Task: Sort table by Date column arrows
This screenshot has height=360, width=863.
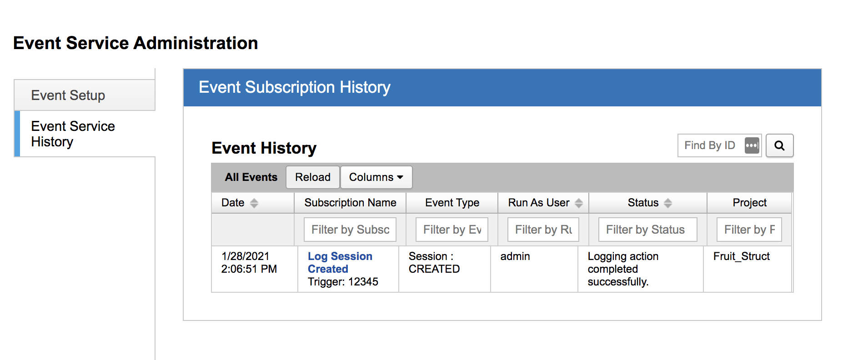Action: click(254, 203)
